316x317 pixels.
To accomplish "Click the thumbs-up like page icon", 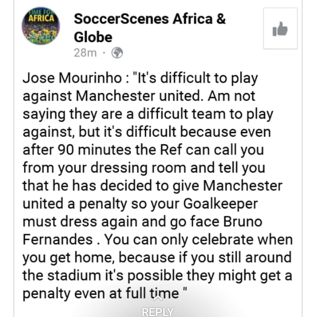I will point(280,29).
